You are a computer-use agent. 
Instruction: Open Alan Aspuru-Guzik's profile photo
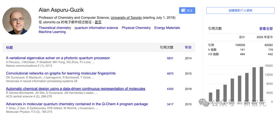tap(17, 21)
